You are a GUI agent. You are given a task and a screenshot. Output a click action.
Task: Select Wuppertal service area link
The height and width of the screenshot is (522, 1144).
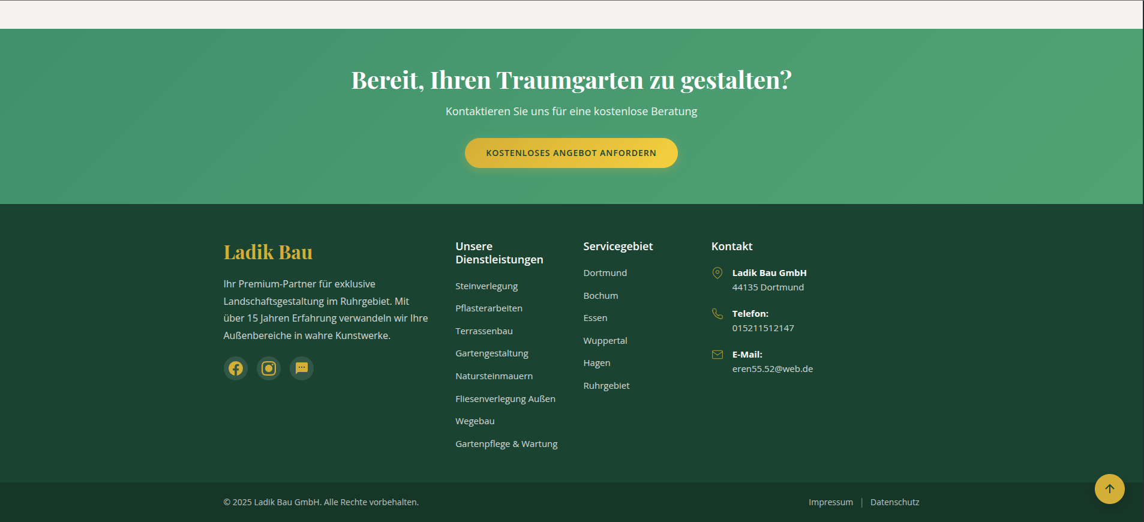point(605,341)
